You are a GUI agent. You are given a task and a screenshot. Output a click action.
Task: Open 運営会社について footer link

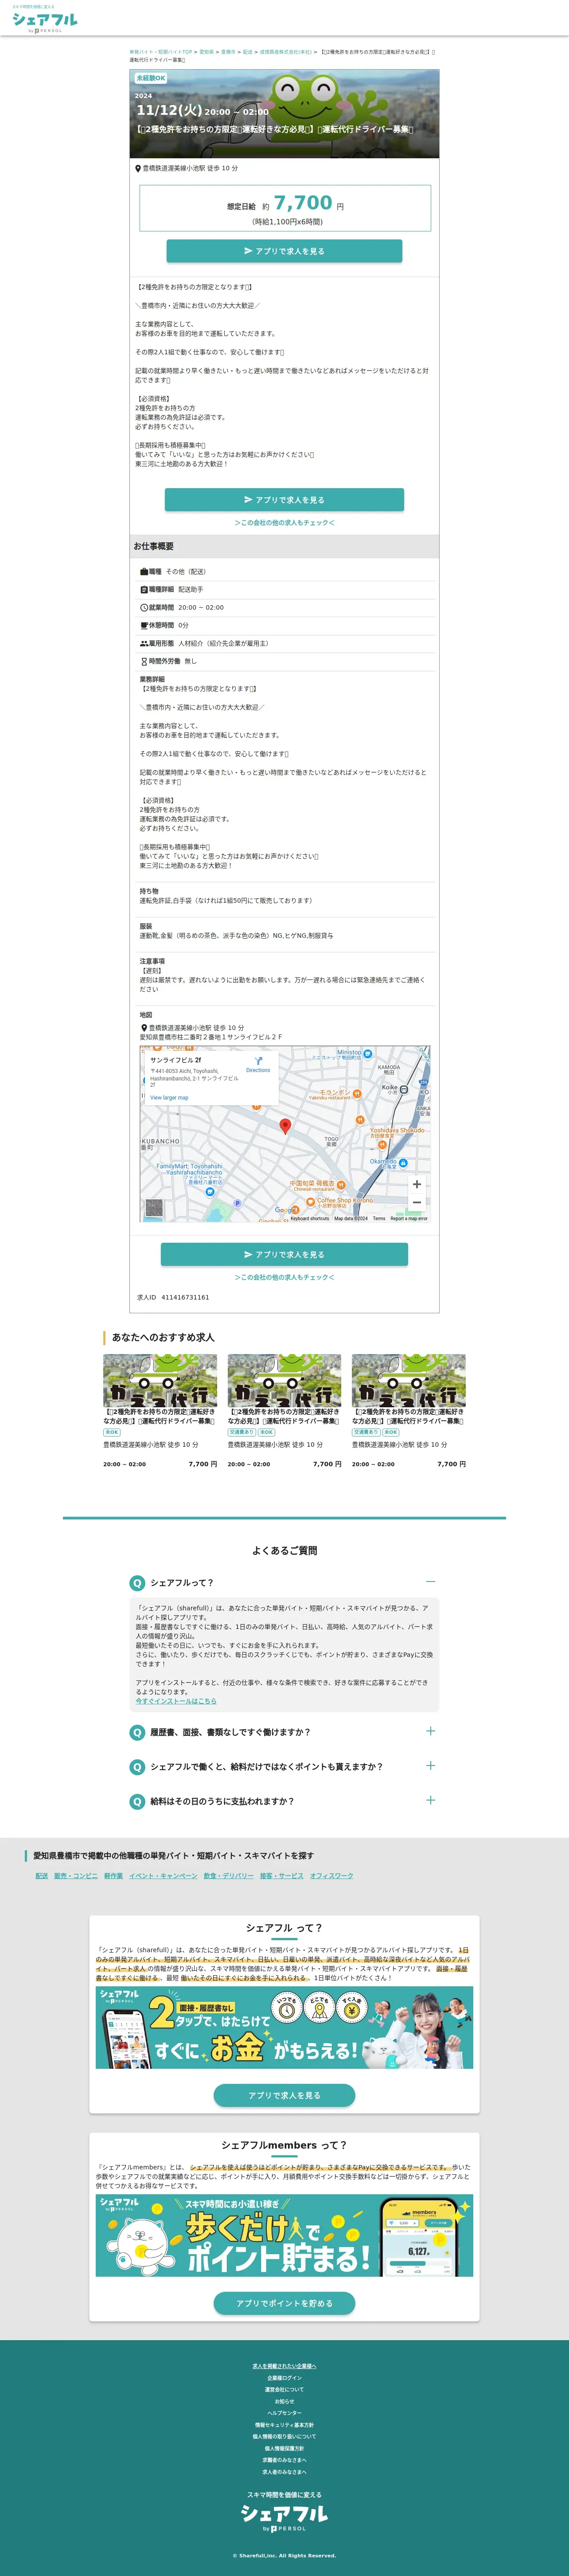(x=284, y=2390)
